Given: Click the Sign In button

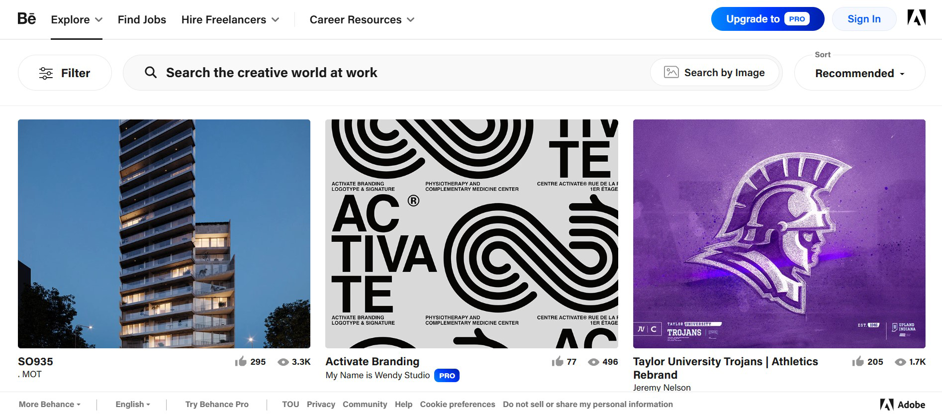Looking at the screenshot, I should point(864,19).
